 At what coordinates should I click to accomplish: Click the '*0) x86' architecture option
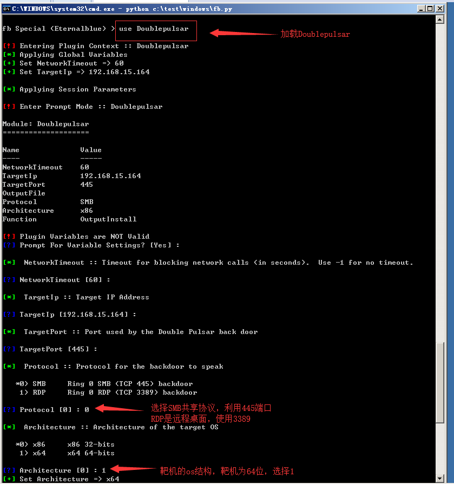tap(65, 444)
